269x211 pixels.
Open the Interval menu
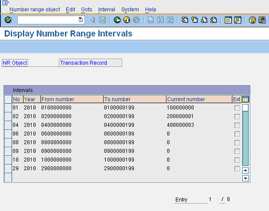[x=107, y=9]
